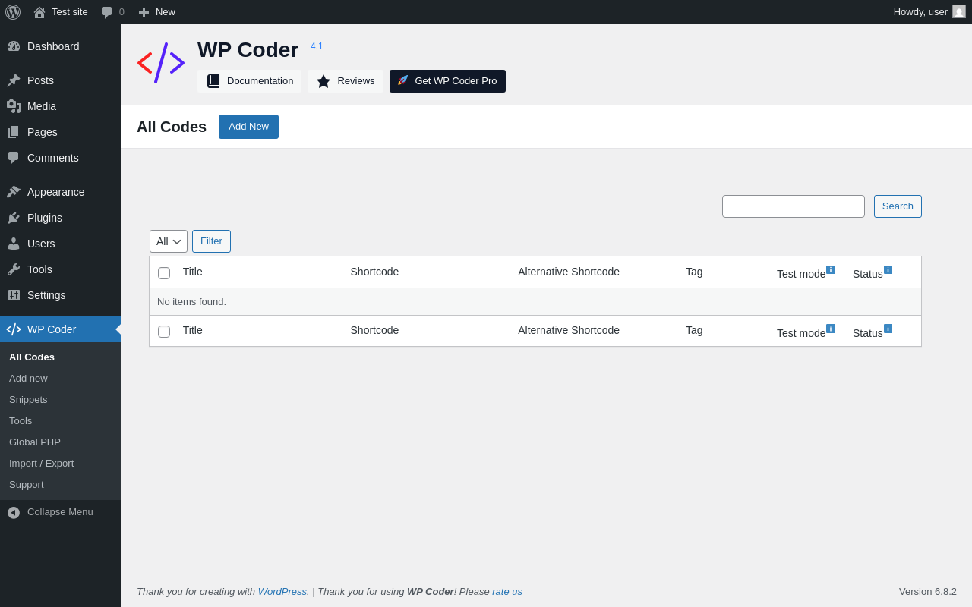The width and height of the screenshot is (972, 607).
Task: Click the Get WP Coder Pro label
Action: click(456, 81)
